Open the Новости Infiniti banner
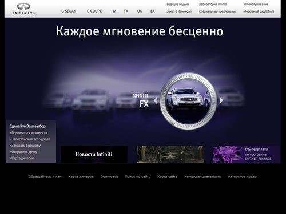286x214 pixels. (x=94, y=154)
